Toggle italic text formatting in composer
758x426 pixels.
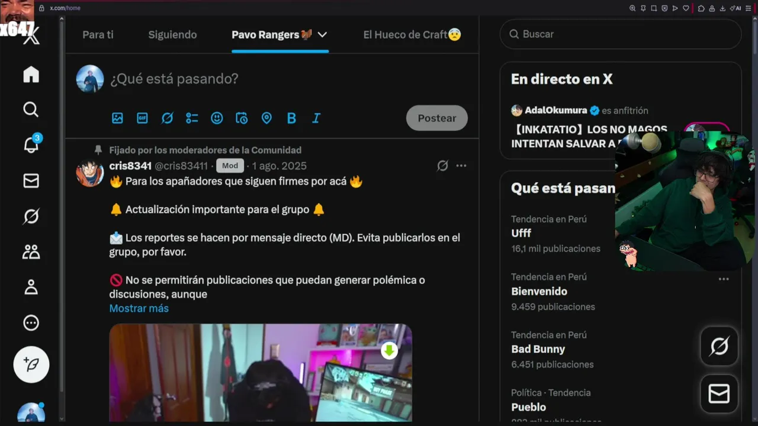[316, 118]
